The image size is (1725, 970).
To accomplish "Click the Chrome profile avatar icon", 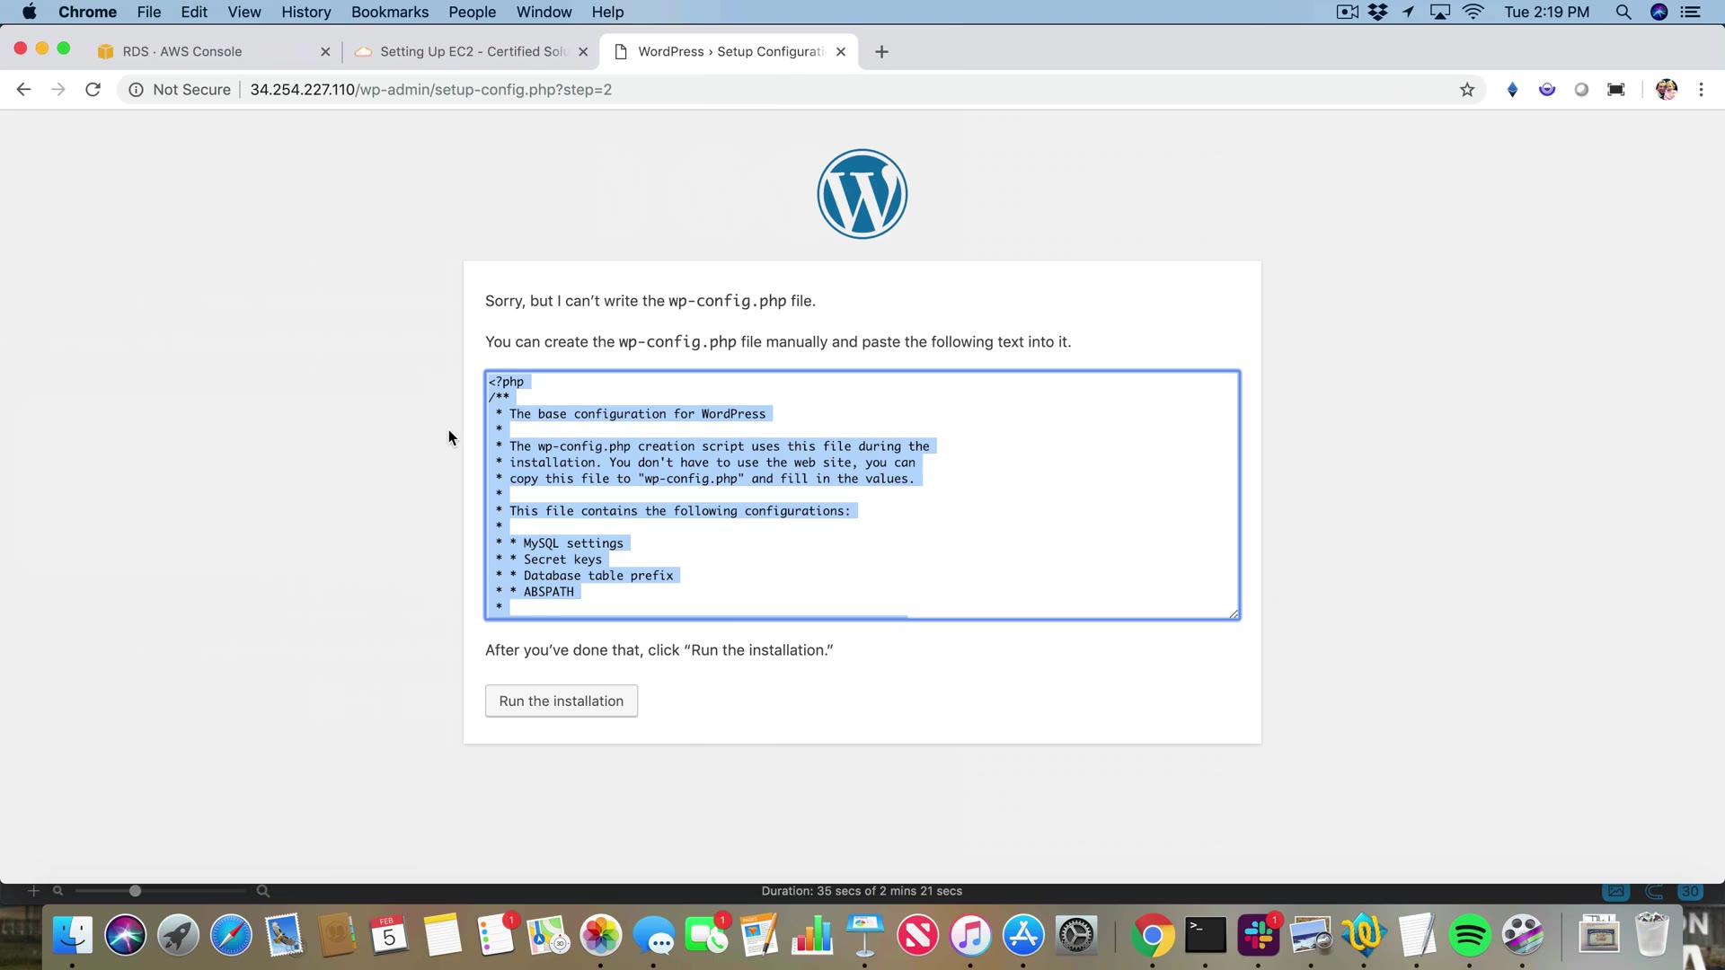I will [x=1666, y=90].
